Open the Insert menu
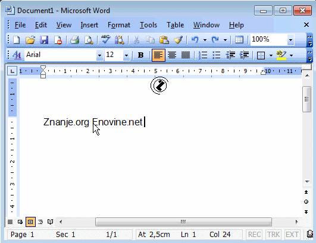The width and height of the screenshot is (316, 243). [x=89, y=25]
